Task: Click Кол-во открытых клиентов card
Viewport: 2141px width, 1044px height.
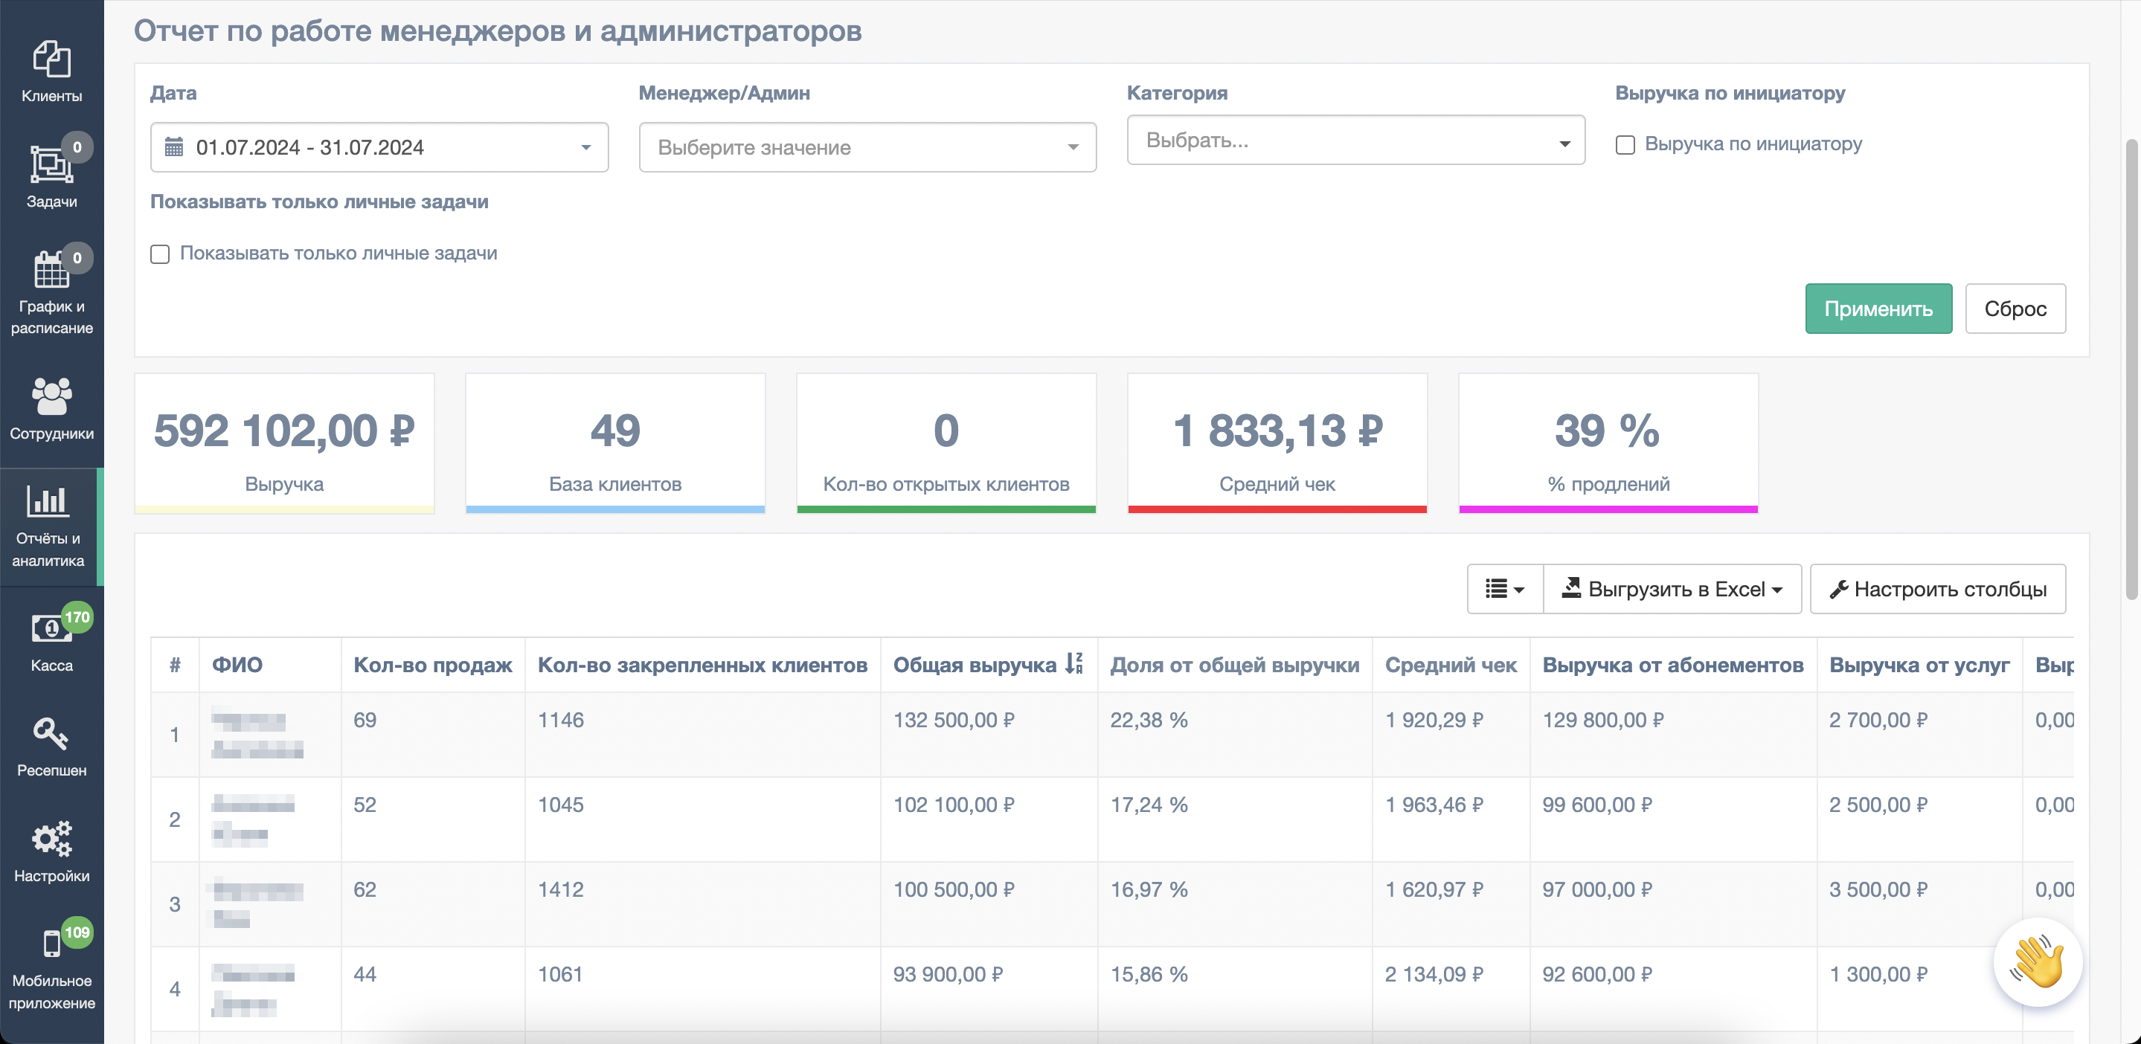Action: click(946, 442)
